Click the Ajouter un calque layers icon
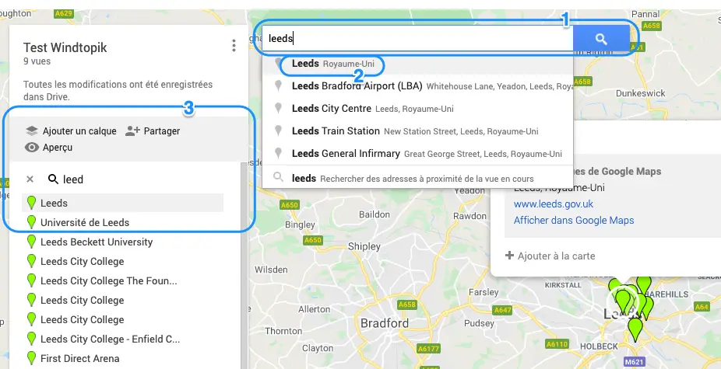Screen dimensions: 721x369 31,131
